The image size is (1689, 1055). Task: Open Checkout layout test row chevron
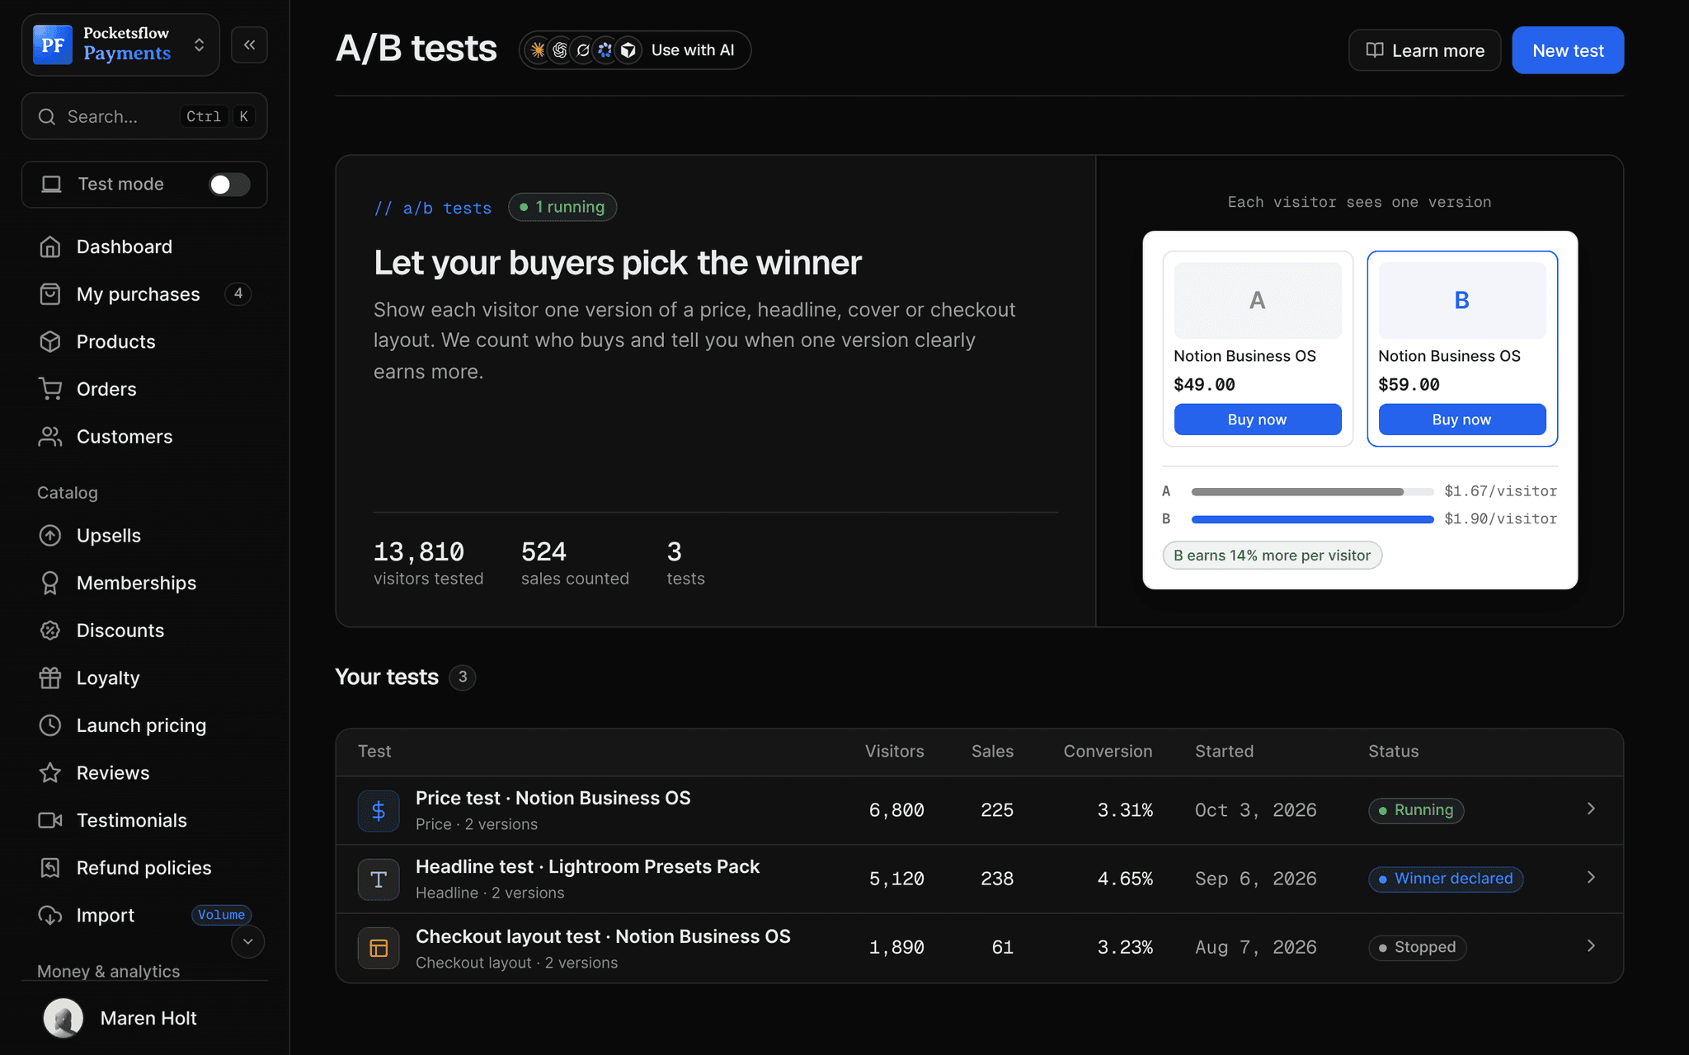coord(1591,946)
